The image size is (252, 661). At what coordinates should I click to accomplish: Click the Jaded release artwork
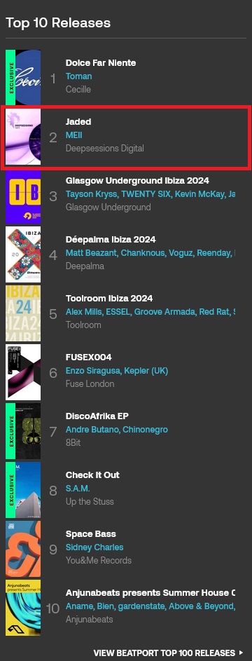(23, 136)
